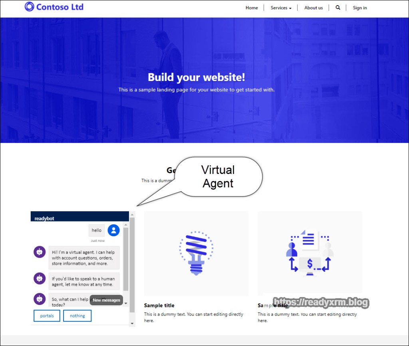Open the About us page
Image resolution: width=409 pixels, height=346 pixels.
tap(314, 8)
